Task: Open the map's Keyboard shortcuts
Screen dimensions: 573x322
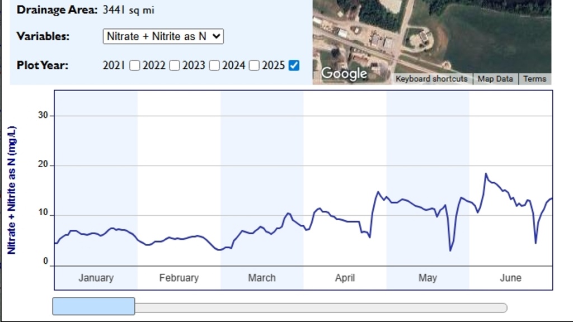Action: [x=431, y=79]
